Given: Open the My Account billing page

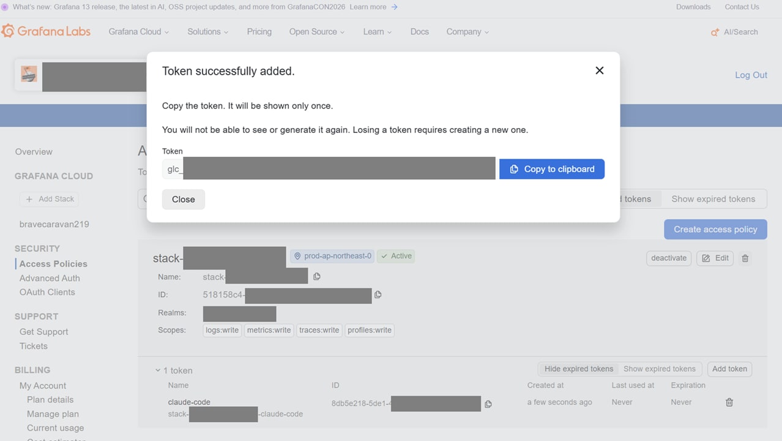Looking at the screenshot, I should point(43,386).
